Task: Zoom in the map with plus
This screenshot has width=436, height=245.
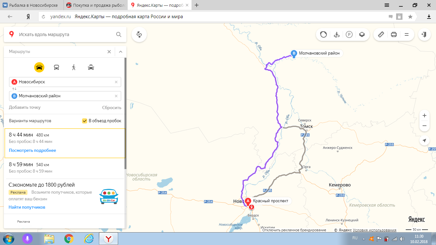Action: point(424,115)
